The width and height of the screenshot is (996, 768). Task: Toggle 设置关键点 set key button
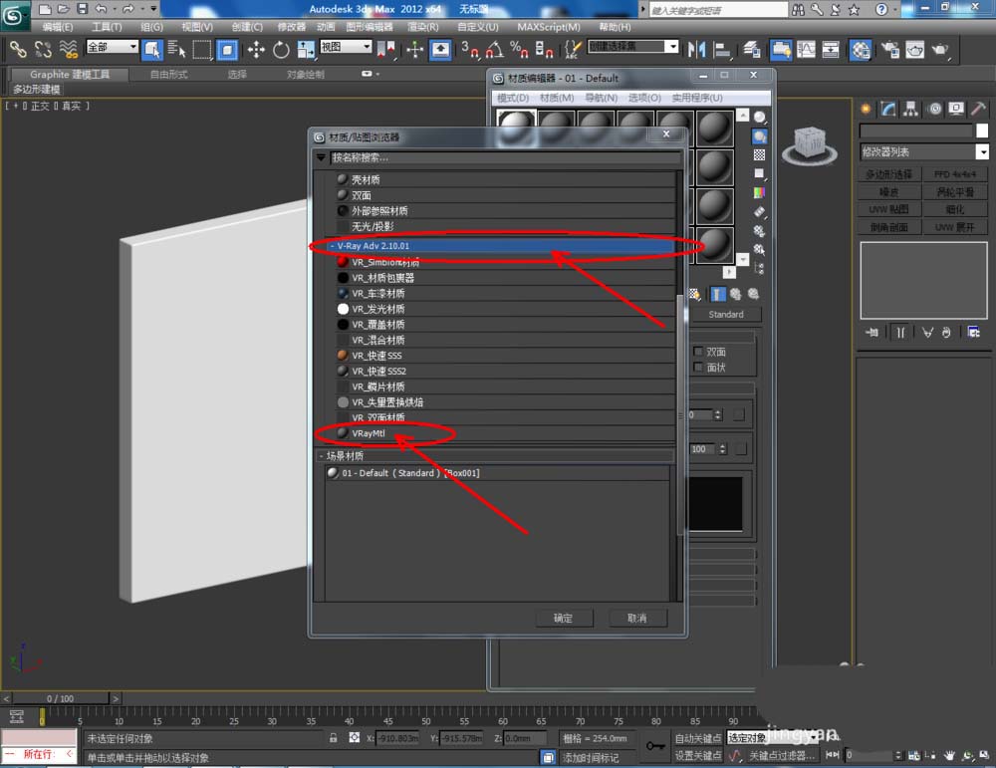point(697,755)
